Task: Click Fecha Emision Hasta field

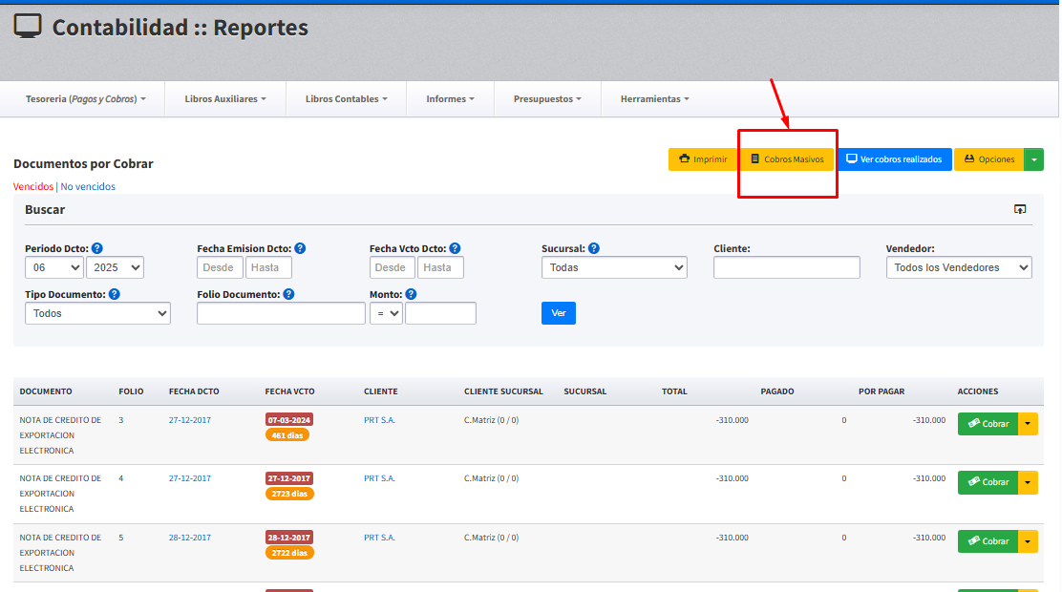Action: coord(269,267)
